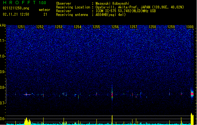Click the 1255 time marker
Image resolution: width=197 pixels, height=125 pixels.
(x=96, y=27)
